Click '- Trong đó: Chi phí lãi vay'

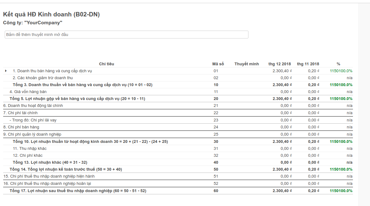click(x=33, y=120)
